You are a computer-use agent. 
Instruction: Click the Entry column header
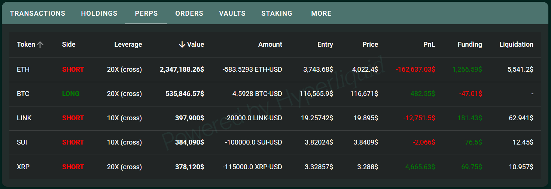[325, 44]
